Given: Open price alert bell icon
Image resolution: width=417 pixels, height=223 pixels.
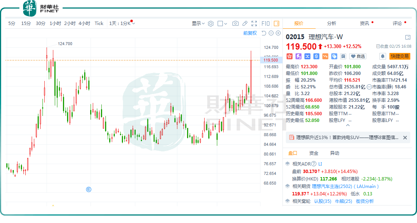Looking at the screenshot, I should pyautogui.click(x=383, y=56).
